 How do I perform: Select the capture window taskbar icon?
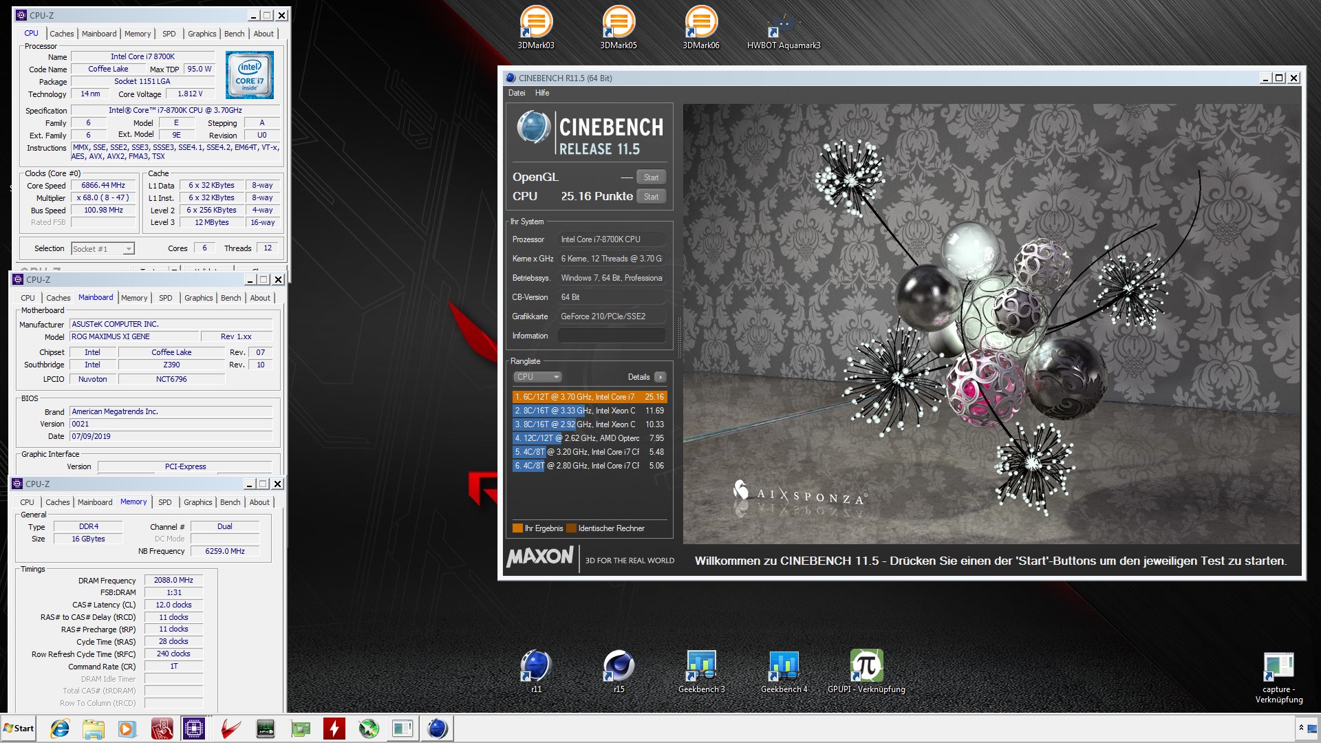tap(402, 729)
